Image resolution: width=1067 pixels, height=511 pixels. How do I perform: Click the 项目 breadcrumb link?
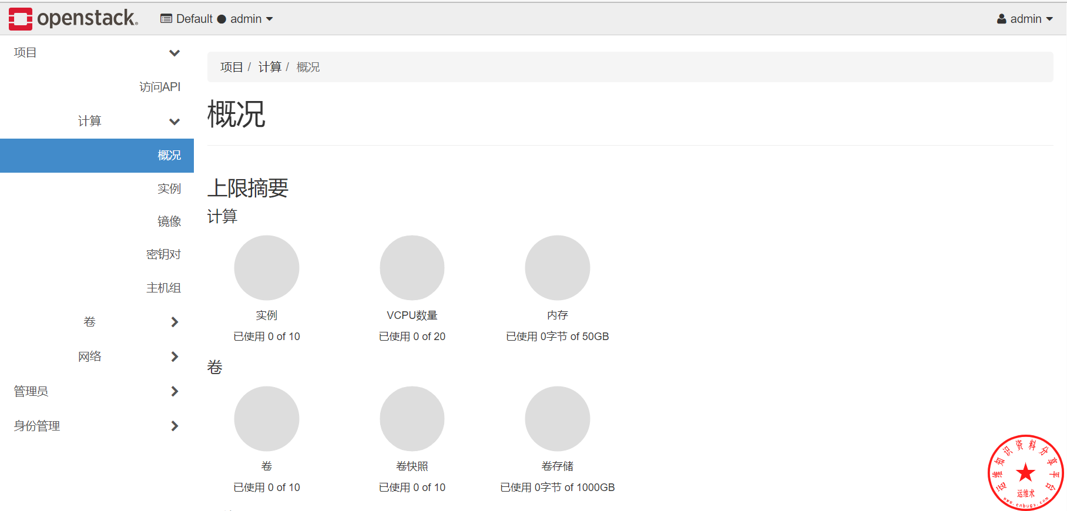[231, 67]
